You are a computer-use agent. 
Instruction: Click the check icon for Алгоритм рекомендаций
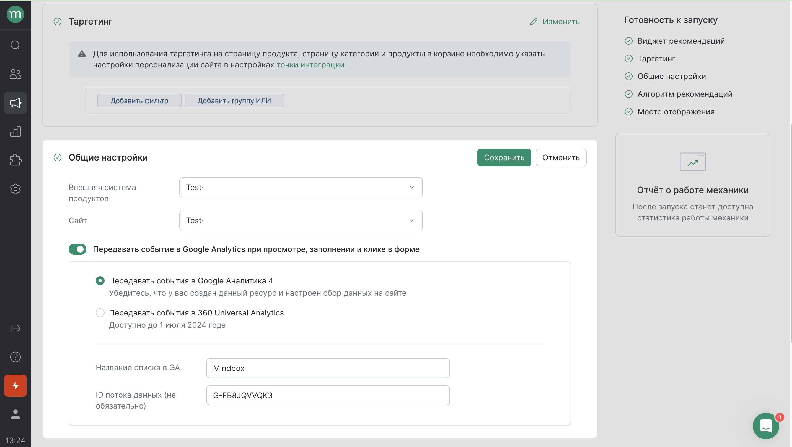pos(629,94)
